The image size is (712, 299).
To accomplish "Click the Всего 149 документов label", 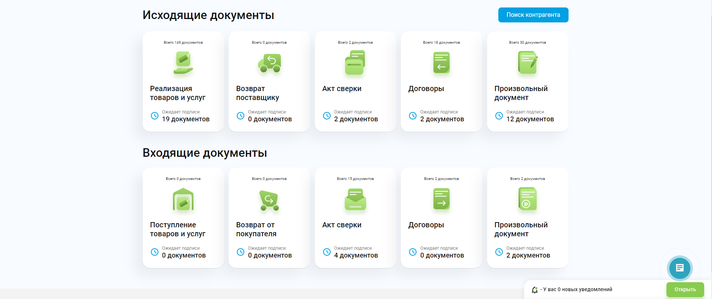I will point(183,43).
